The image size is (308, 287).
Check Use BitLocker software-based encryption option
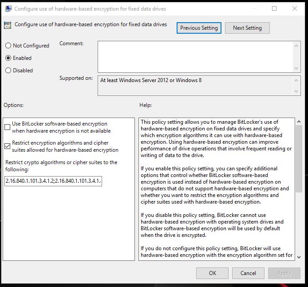pos(7,127)
